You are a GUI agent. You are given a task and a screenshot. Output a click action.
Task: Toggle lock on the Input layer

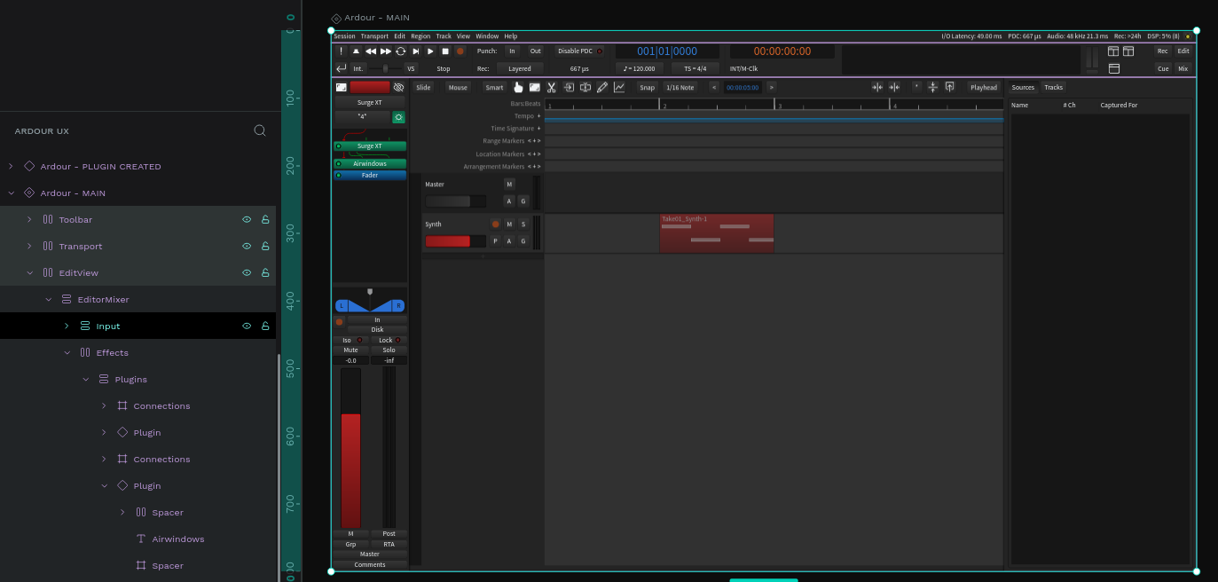pos(265,326)
